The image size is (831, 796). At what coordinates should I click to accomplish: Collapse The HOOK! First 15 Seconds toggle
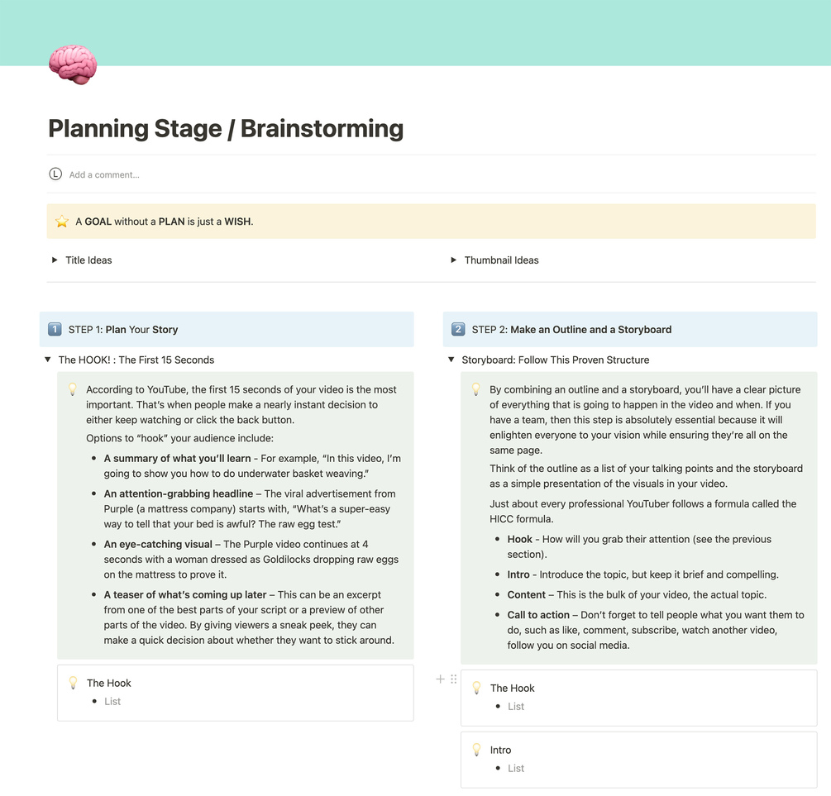tap(48, 360)
